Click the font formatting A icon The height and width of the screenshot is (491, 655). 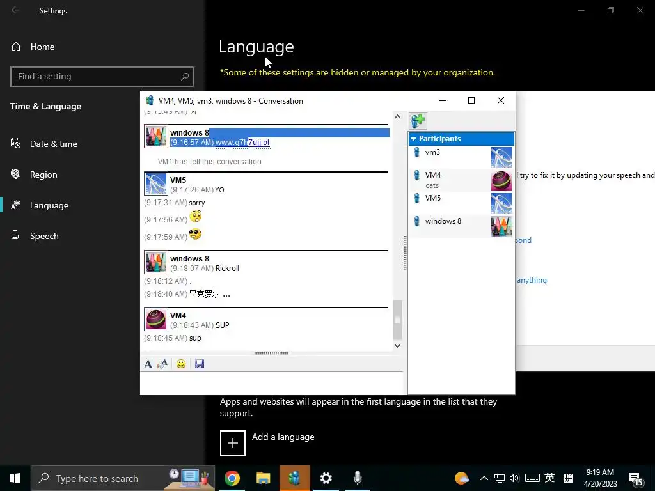(148, 364)
